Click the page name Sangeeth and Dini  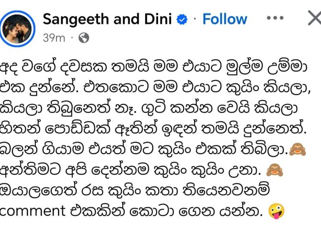pos(107,19)
